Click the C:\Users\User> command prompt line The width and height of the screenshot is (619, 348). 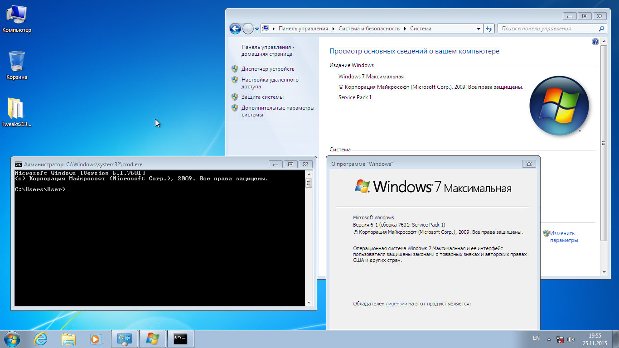click(40, 189)
